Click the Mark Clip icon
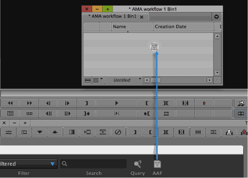 (166, 103)
